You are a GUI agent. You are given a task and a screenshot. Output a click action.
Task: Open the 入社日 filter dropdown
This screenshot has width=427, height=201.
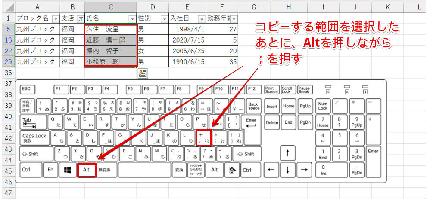click(202, 19)
